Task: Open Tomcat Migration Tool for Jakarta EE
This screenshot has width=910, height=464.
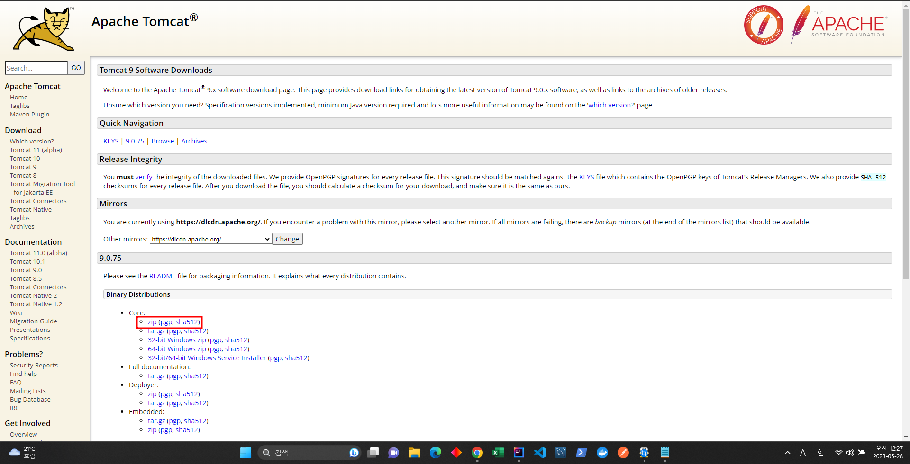Action: pos(42,188)
